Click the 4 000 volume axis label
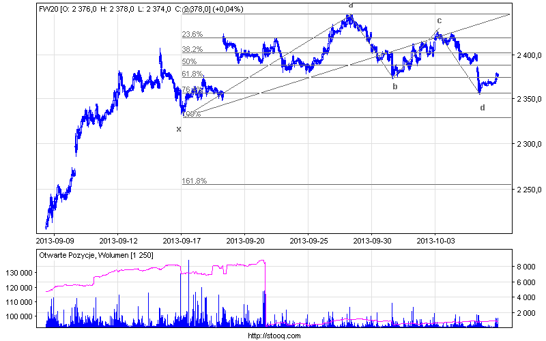 click(526, 297)
